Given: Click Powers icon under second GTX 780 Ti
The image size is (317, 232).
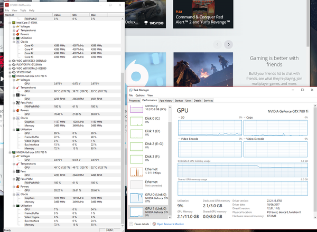Looking at the screenshot, I should [x=18, y=187].
